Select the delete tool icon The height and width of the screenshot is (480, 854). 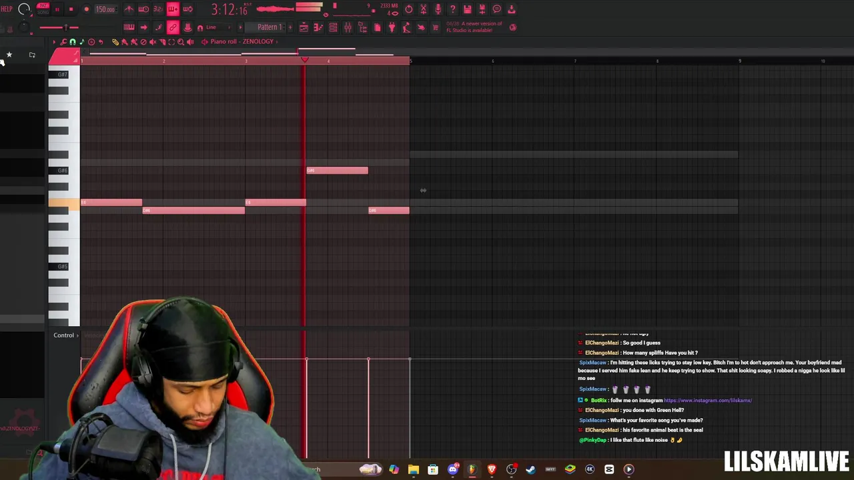(x=143, y=42)
